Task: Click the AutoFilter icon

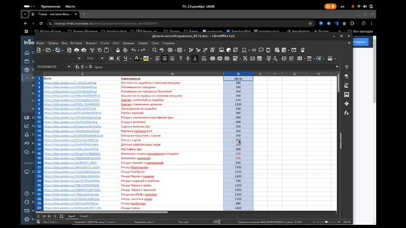Action: click(213, 50)
